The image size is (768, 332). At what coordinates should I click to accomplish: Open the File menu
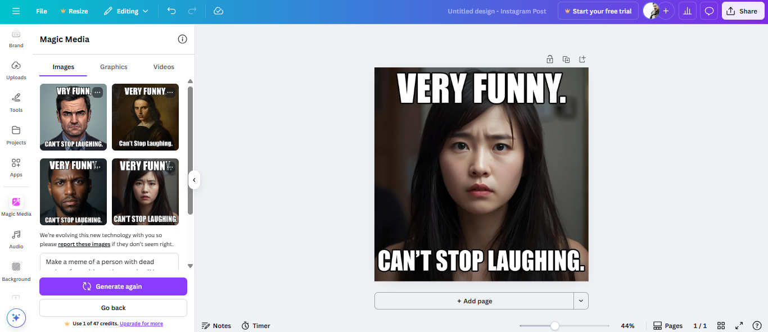[41, 11]
